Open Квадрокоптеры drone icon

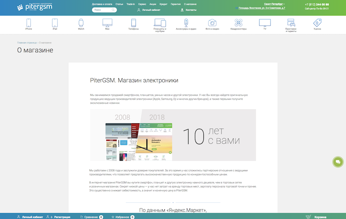click(239, 23)
